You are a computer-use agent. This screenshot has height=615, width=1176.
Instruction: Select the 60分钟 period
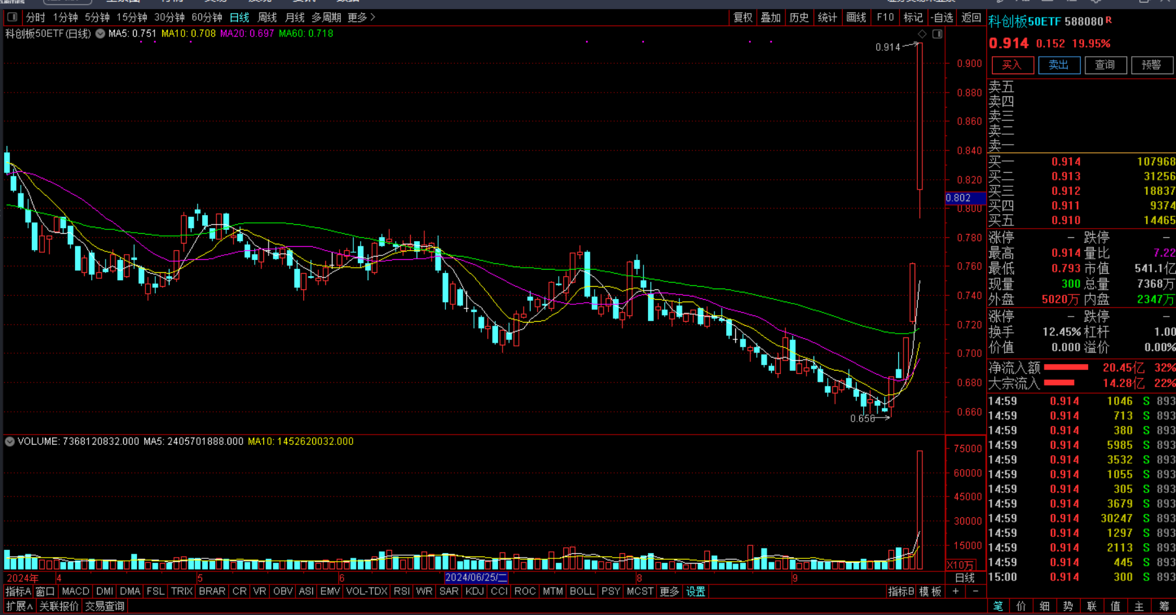[x=207, y=18]
